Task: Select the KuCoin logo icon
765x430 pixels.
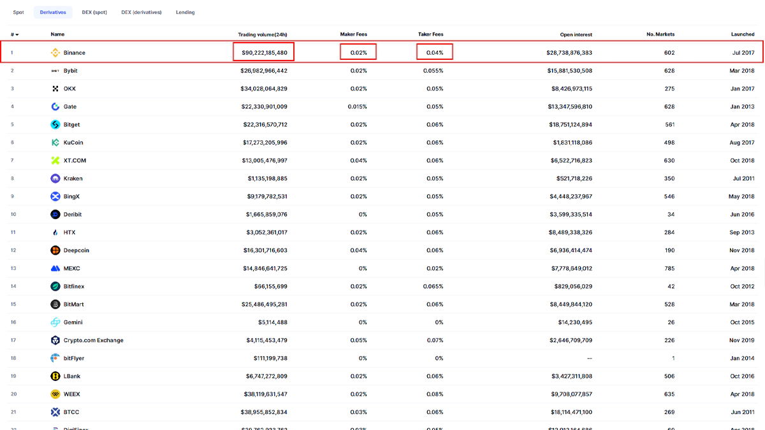Action: 55,143
